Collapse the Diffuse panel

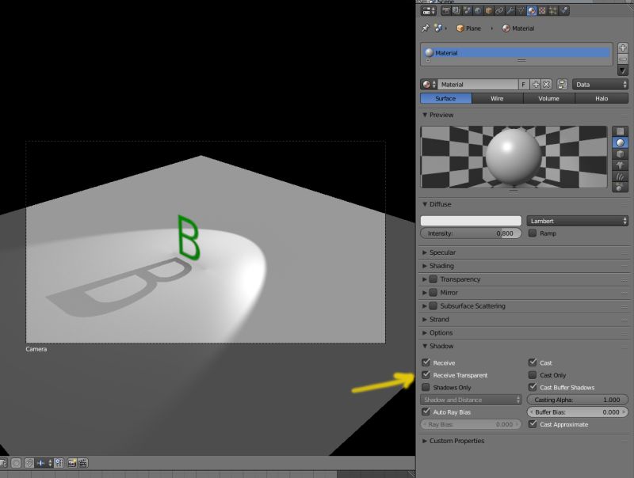[x=437, y=204]
